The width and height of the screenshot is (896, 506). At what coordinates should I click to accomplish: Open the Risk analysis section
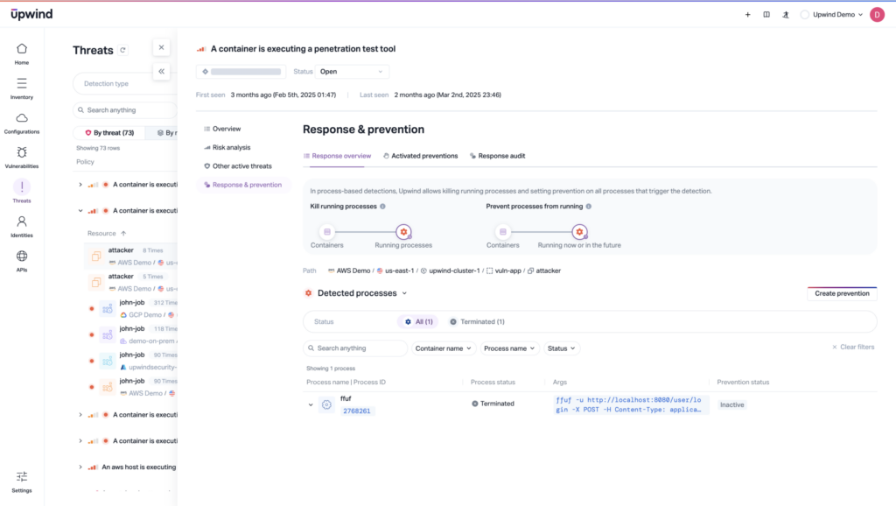pyautogui.click(x=227, y=148)
